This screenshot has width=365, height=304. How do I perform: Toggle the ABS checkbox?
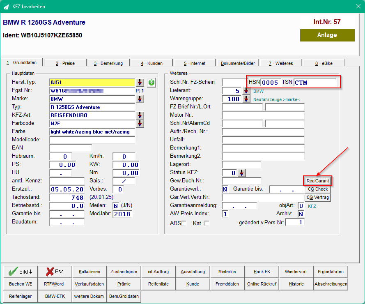pyautogui.click(x=184, y=223)
